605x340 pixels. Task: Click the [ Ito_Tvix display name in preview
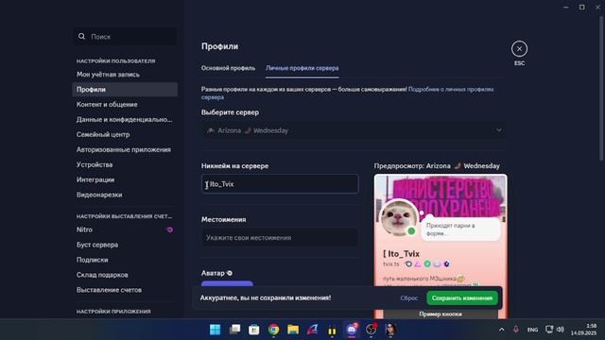click(401, 254)
